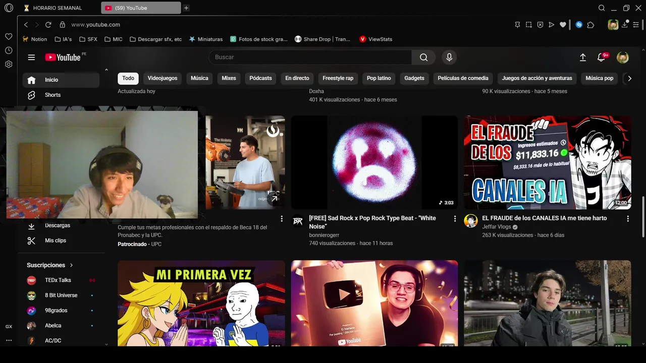Open the MI PRIMERA VEZ video thumbnail

coord(201,304)
